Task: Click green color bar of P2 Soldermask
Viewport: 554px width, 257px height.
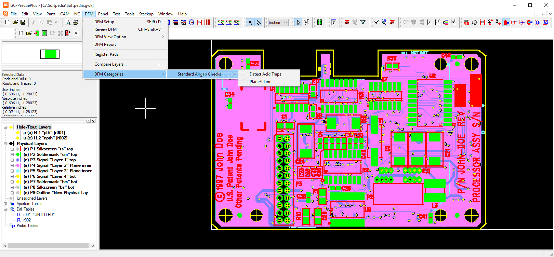Action: pos(21,154)
